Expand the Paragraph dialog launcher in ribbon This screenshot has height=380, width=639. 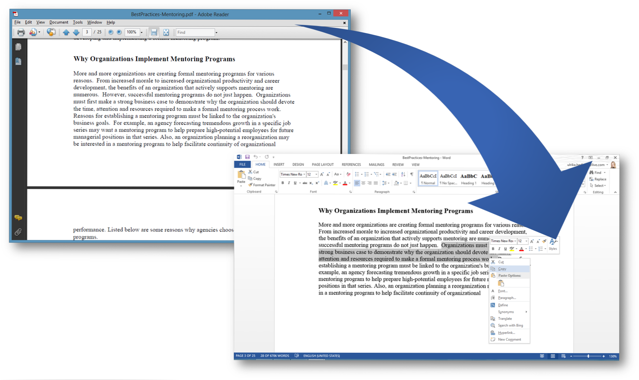414,192
